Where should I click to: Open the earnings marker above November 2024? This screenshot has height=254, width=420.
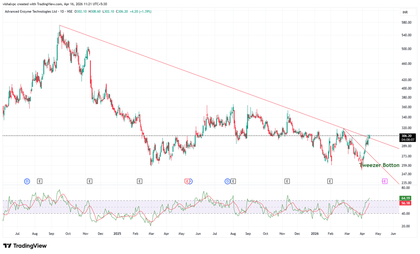90,181
